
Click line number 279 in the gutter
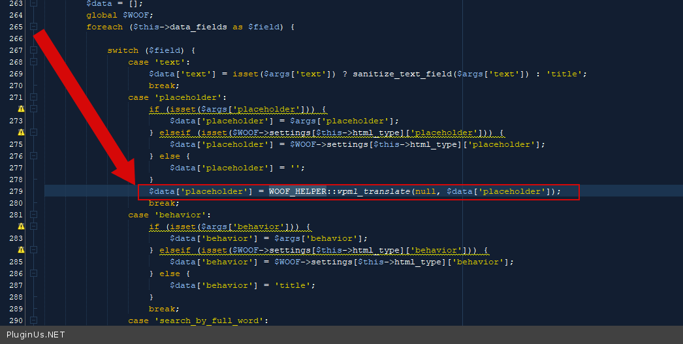click(x=16, y=191)
